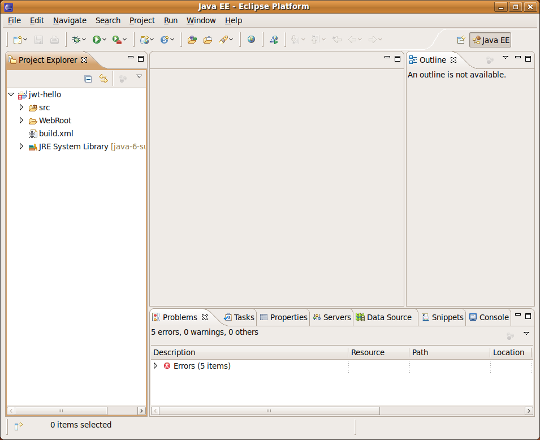
Task: Click the New Servlet icon
Action: pos(165,40)
